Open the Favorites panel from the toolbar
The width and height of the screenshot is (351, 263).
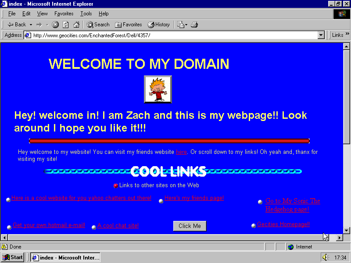128,25
